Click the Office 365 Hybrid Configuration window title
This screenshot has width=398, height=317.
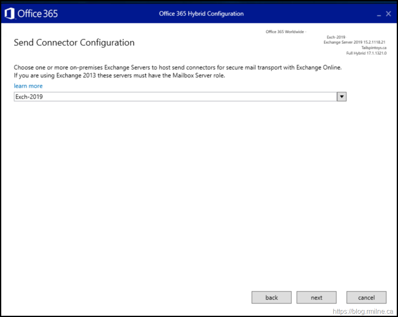(x=201, y=14)
